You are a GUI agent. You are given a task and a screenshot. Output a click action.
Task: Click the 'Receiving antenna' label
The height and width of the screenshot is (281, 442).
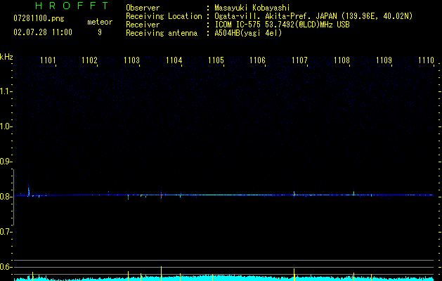click(162, 33)
